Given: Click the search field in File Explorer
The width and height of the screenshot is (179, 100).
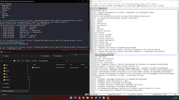Looking at the screenshot, I should (79, 61).
